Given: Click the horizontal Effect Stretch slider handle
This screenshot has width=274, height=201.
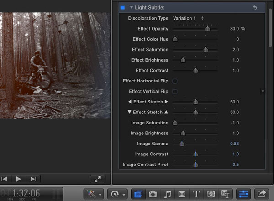Looking at the screenshot, I should click(x=195, y=102).
